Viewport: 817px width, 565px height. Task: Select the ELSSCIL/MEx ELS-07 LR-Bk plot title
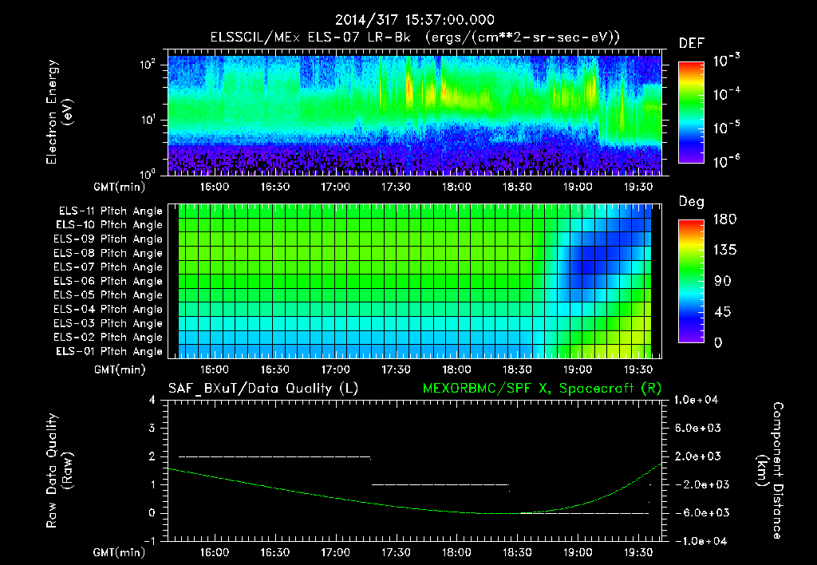pos(415,38)
